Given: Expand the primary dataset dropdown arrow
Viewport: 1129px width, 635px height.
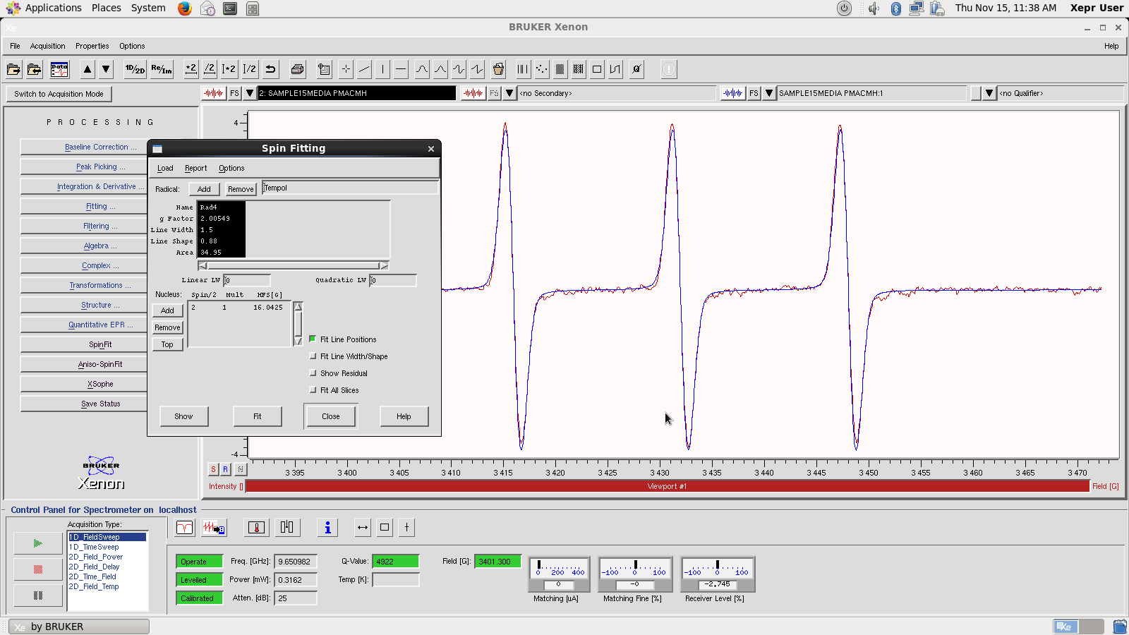Looking at the screenshot, I should click(250, 93).
